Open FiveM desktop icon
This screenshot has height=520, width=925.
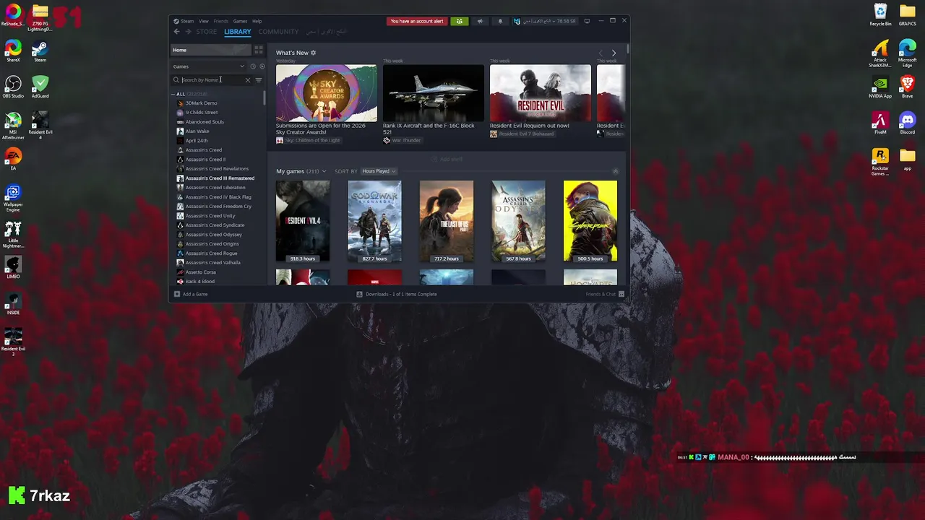[880, 123]
